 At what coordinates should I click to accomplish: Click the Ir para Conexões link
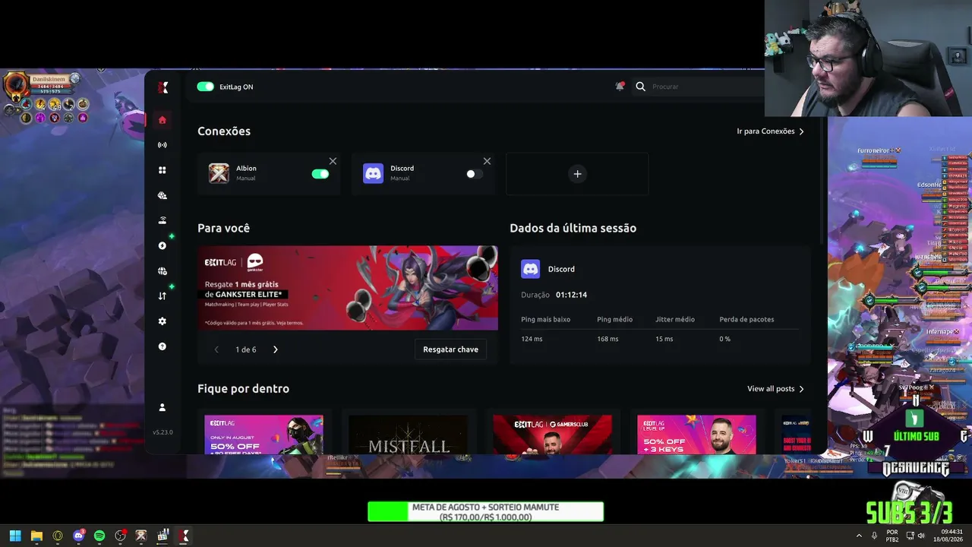(x=770, y=131)
